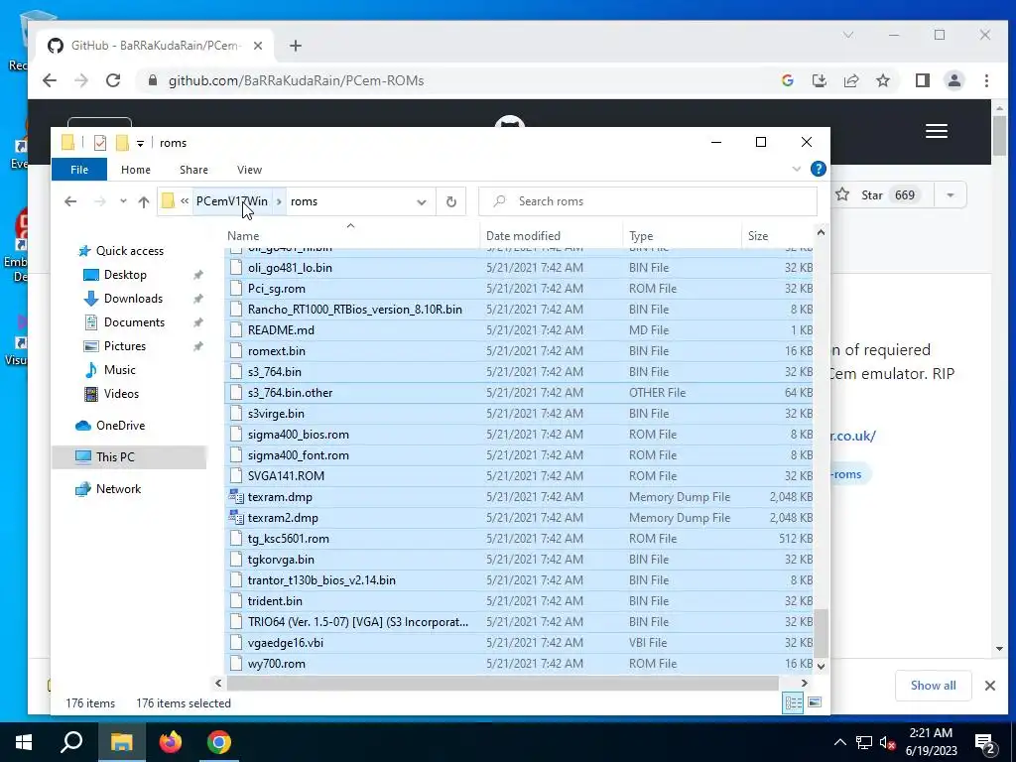
Task: Refresh the roms folder view
Action: [451, 201]
